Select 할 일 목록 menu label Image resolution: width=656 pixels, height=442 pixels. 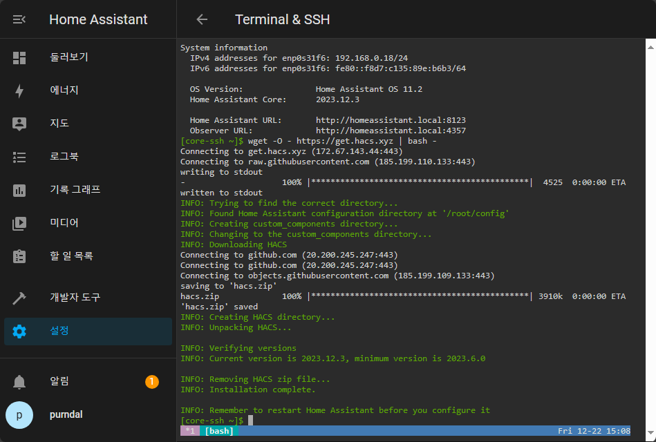coord(71,256)
